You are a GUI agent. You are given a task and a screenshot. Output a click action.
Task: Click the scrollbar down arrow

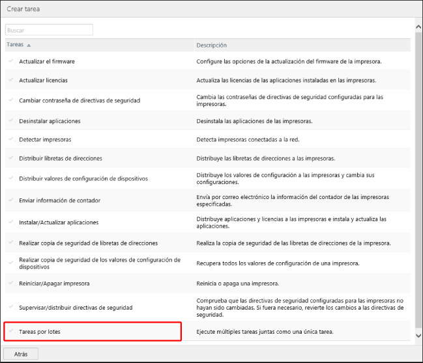(x=418, y=336)
